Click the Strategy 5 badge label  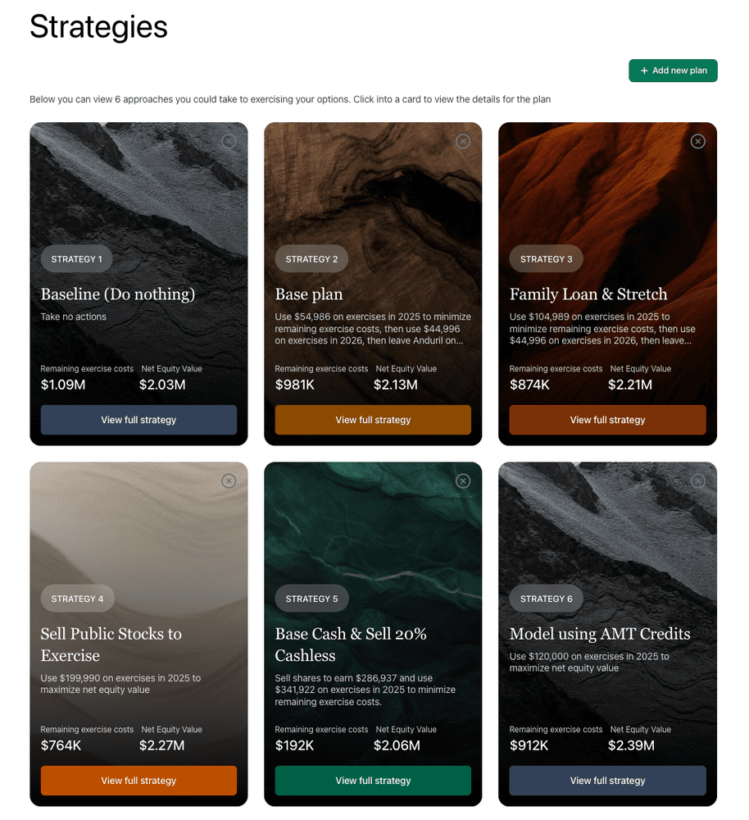311,599
